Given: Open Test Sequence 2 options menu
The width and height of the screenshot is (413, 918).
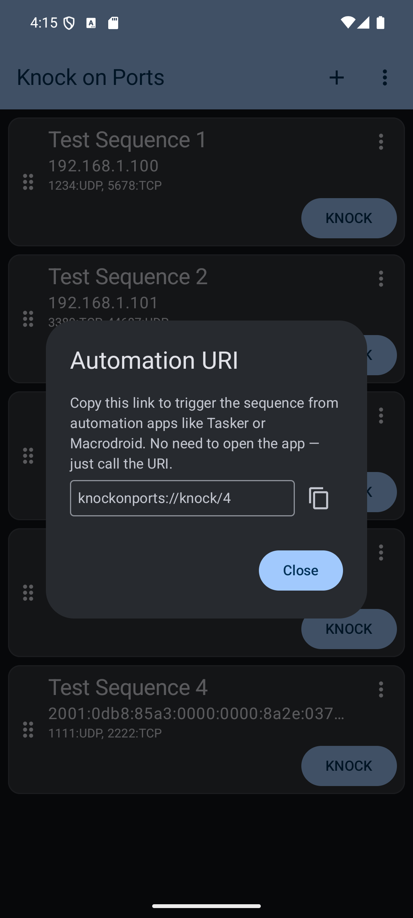Looking at the screenshot, I should click(381, 279).
